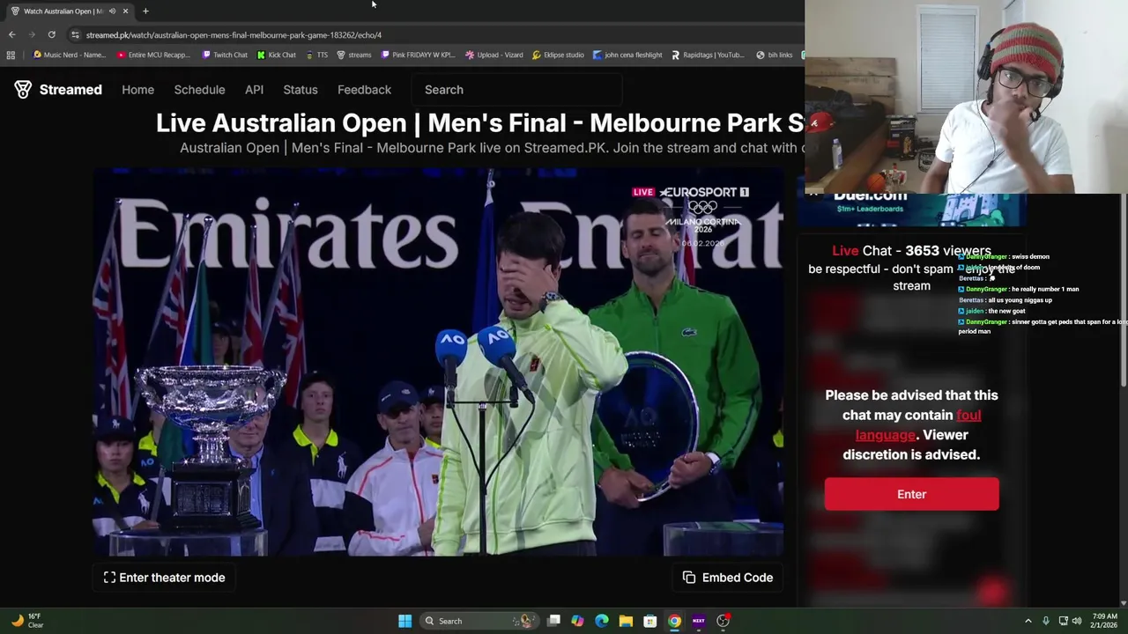
Task: Open the foul language link
Action: 917,424
